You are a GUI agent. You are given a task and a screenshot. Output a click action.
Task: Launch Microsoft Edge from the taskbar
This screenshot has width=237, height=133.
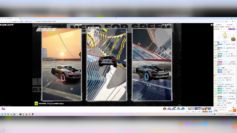coord(8,114)
